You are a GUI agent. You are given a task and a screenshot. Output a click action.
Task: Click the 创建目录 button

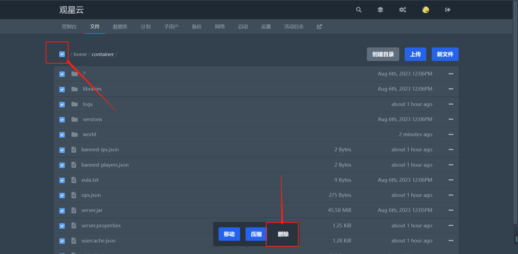tap(383, 54)
